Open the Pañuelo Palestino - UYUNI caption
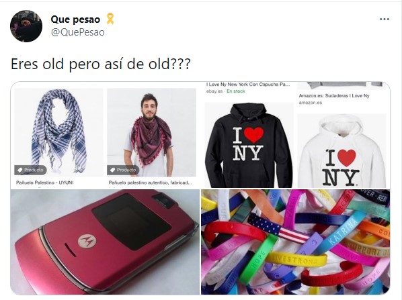This screenshot has width=402, height=300. tap(45, 183)
